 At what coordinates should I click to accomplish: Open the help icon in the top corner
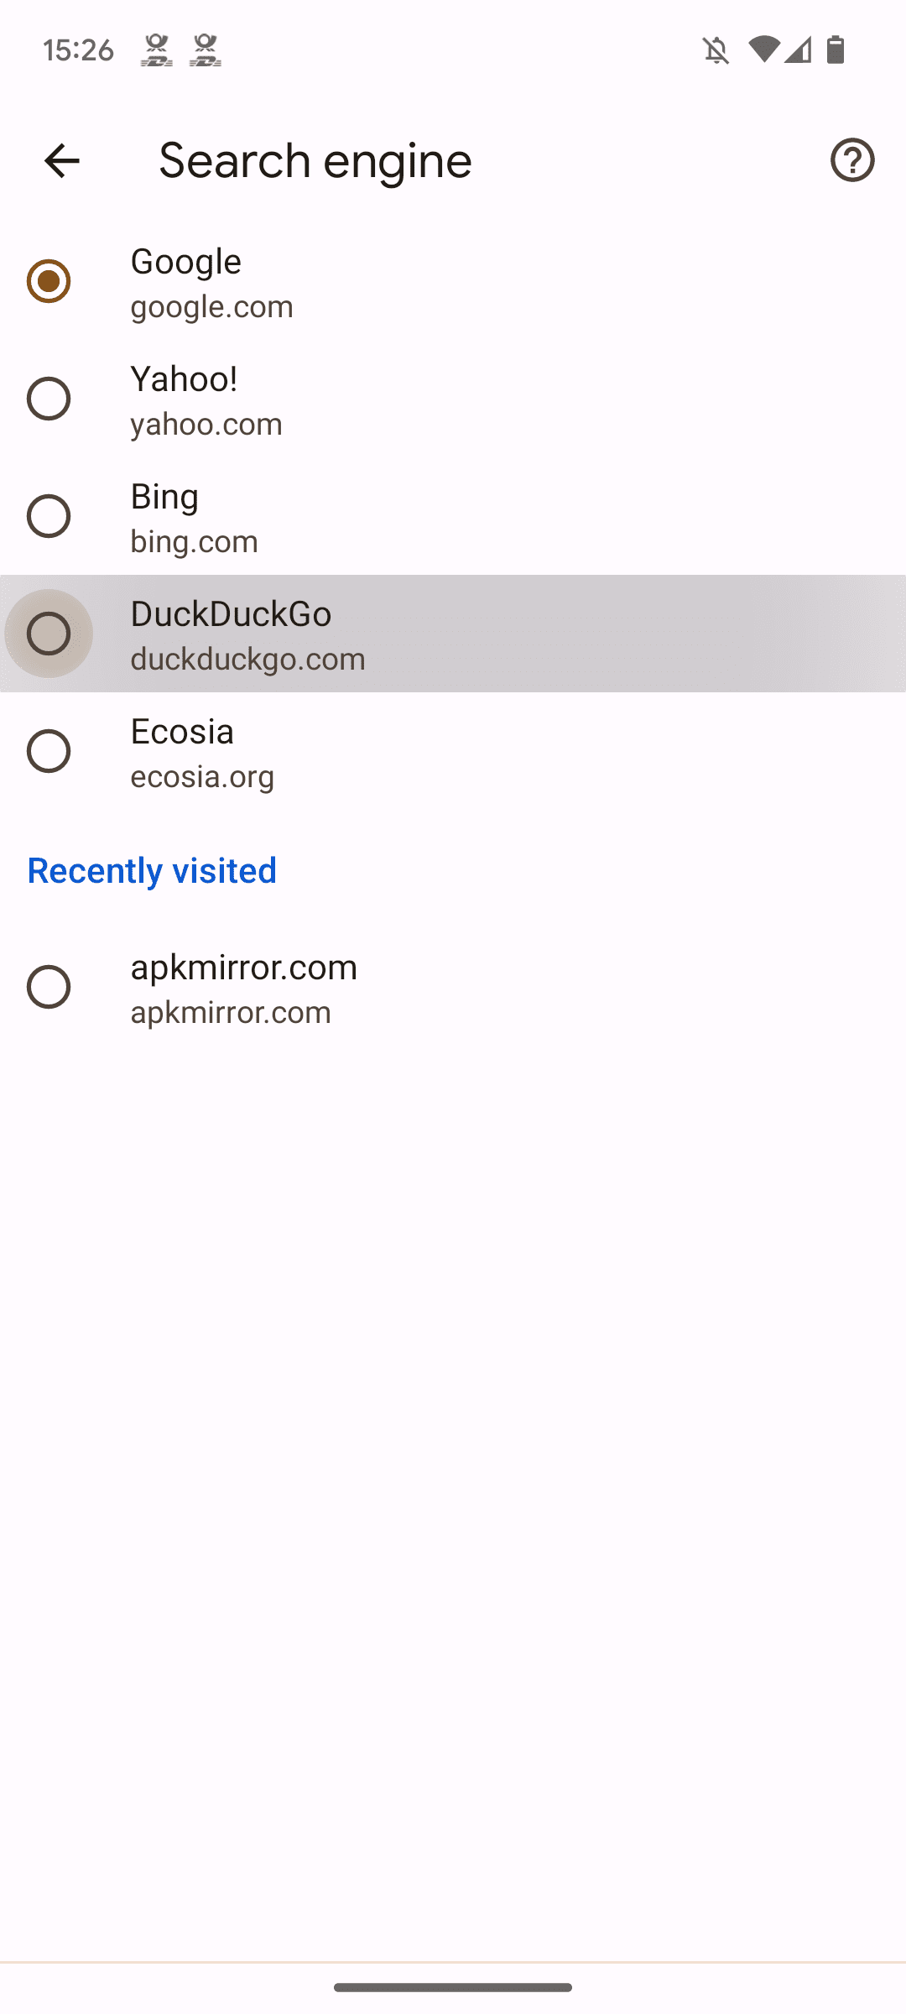(852, 160)
